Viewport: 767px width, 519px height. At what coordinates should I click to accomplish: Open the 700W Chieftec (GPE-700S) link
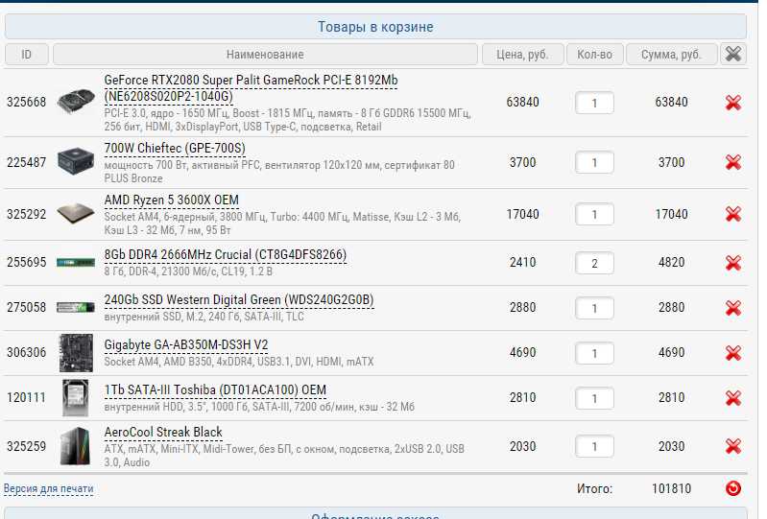pyautogui.click(x=175, y=148)
